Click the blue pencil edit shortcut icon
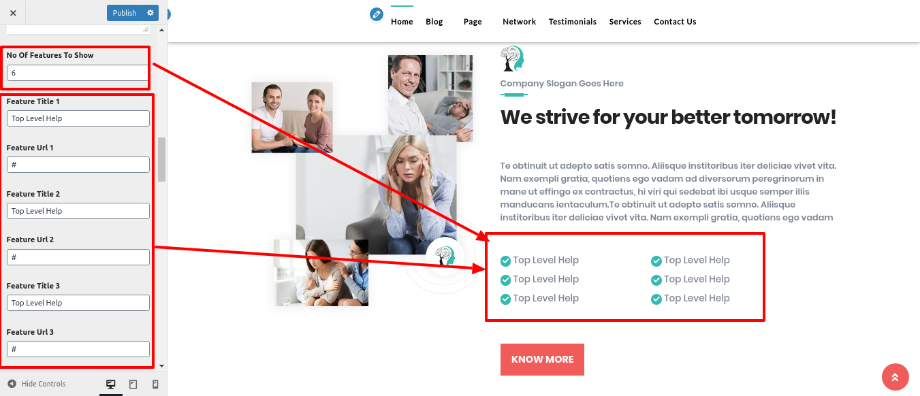 tap(377, 14)
